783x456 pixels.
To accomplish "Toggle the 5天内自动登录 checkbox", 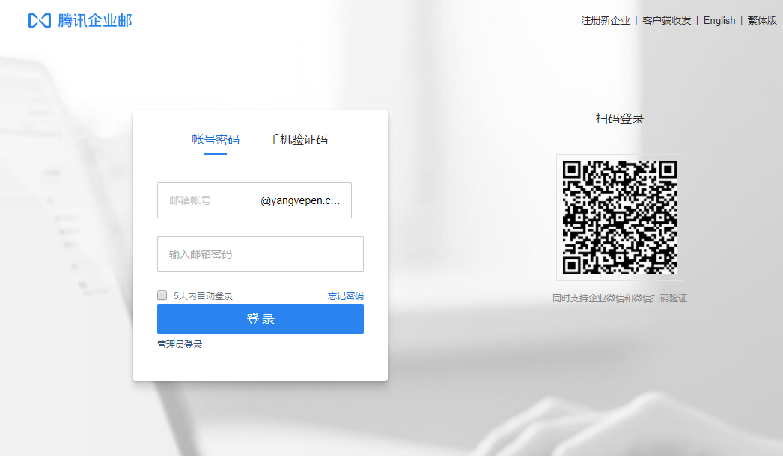I will [x=162, y=295].
